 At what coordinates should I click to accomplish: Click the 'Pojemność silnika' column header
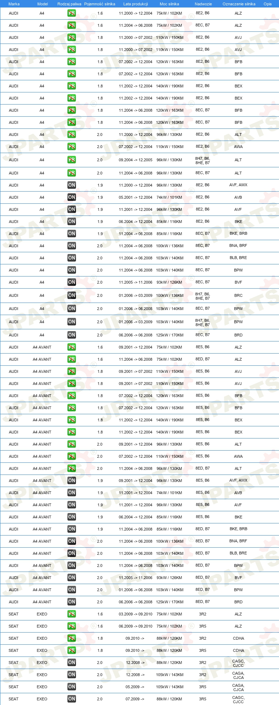click(100, 4)
